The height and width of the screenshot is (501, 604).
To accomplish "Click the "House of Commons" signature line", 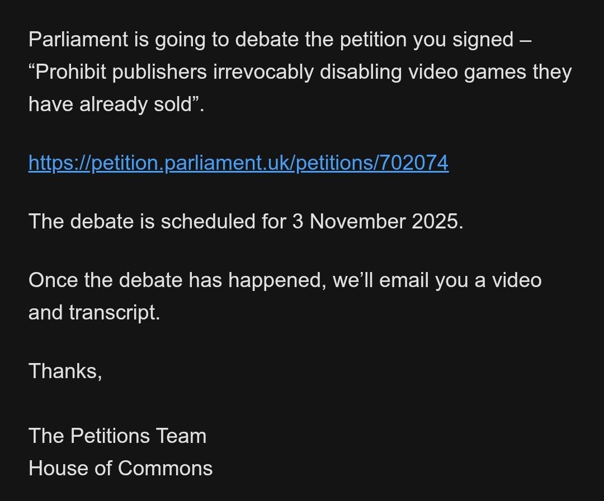I will point(120,468).
